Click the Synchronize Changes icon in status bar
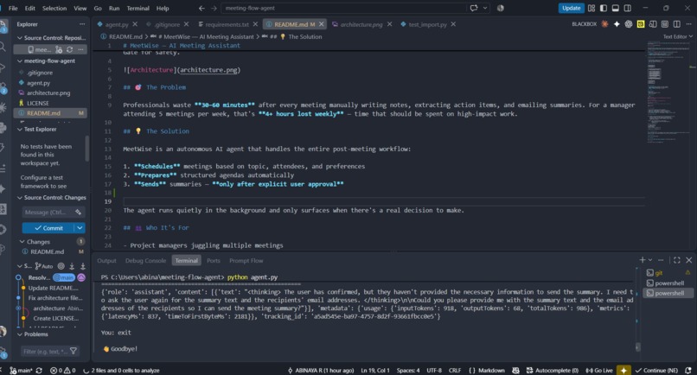The height and width of the screenshot is (375, 697). pyautogui.click(x=39, y=370)
